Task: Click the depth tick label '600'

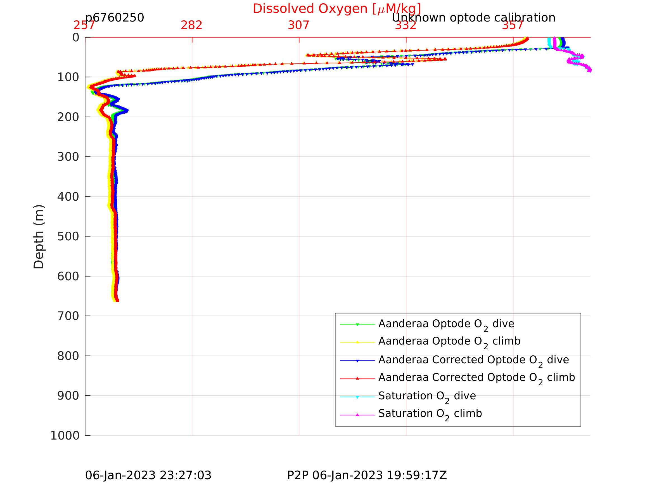Action: pos(68,276)
